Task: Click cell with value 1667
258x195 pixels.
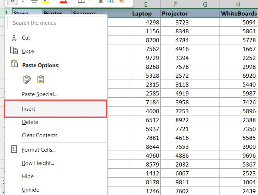Action: click(x=238, y=49)
